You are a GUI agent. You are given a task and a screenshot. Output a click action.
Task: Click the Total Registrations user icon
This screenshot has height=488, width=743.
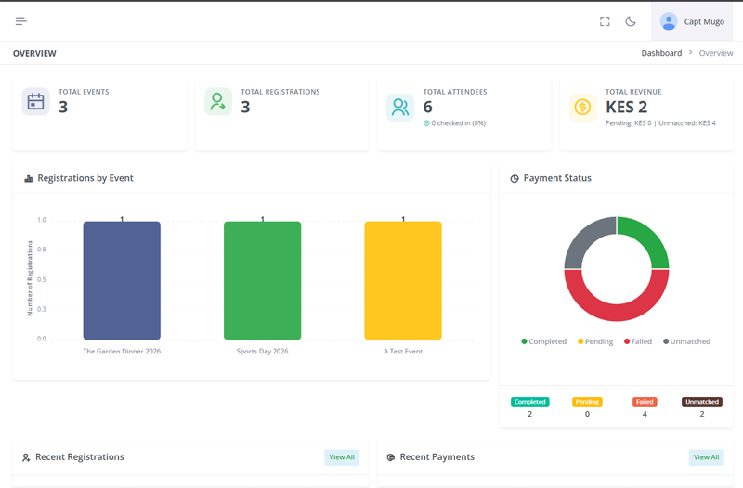click(218, 101)
